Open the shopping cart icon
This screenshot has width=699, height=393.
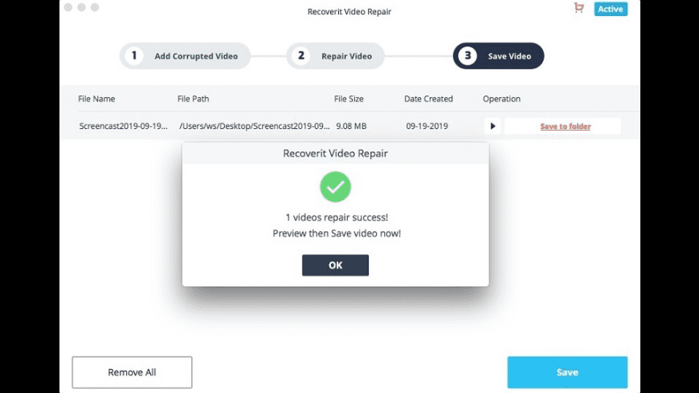point(578,8)
